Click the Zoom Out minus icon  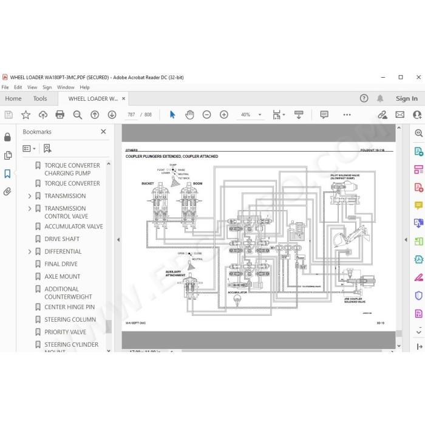point(206,115)
